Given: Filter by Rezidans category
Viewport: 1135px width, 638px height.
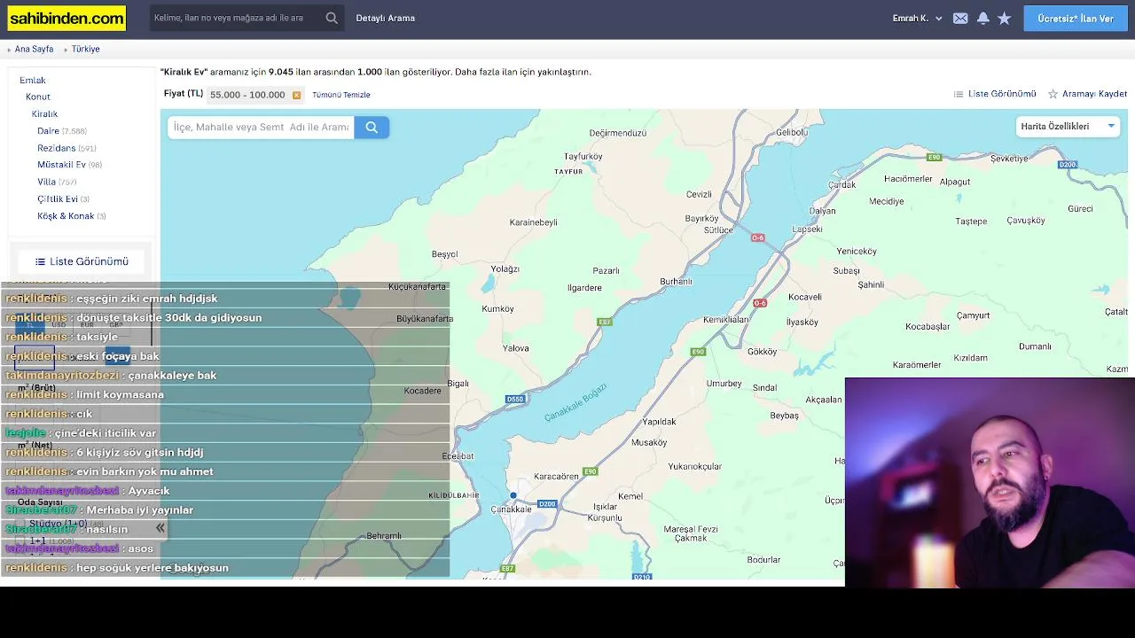Looking at the screenshot, I should click(x=56, y=148).
